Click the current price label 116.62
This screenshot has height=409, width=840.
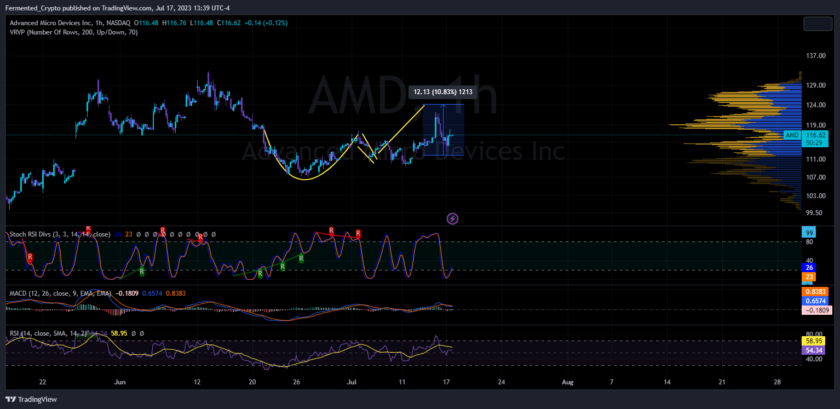[x=816, y=135]
